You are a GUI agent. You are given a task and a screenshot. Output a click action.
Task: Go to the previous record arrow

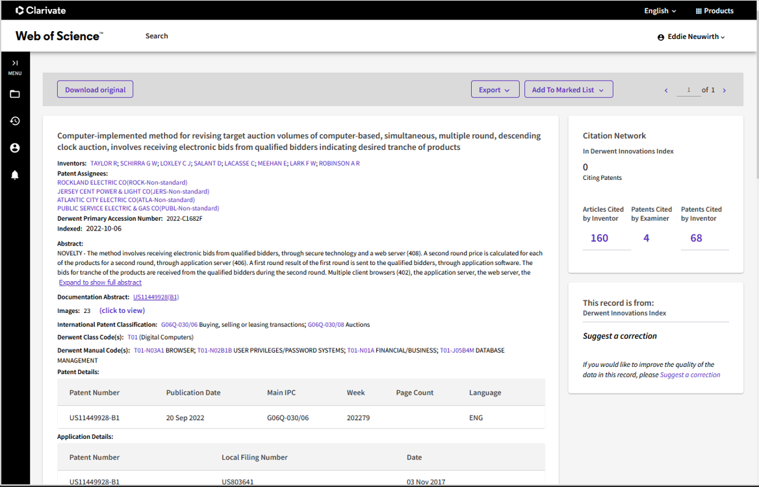[666, 90]
